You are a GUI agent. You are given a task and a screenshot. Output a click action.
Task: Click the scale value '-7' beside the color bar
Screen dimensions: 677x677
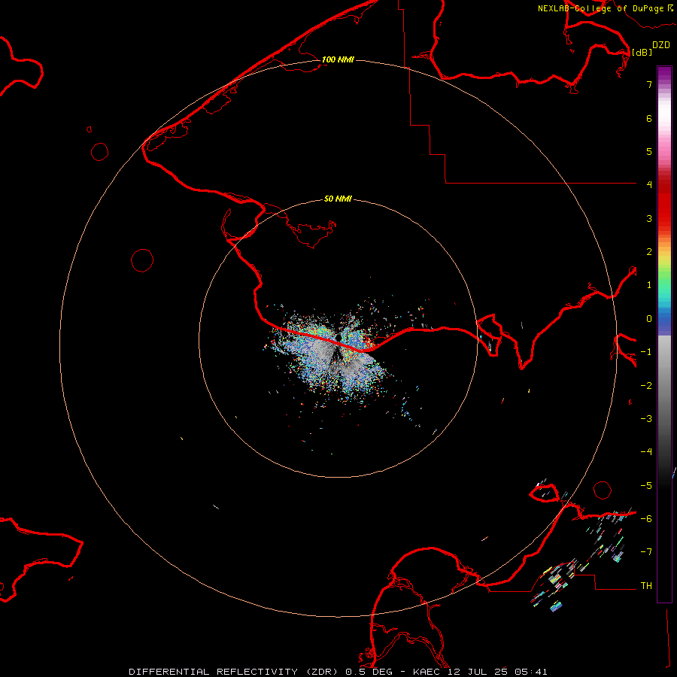[646, 552]
